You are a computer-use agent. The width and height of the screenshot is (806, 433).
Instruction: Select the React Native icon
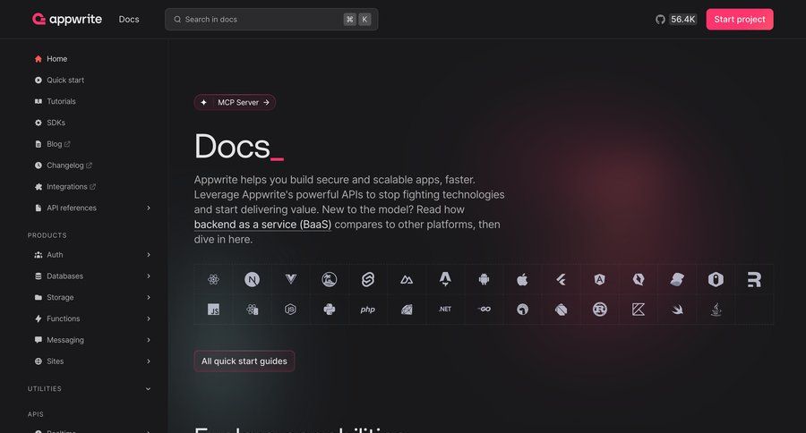(x=252, y=310)
